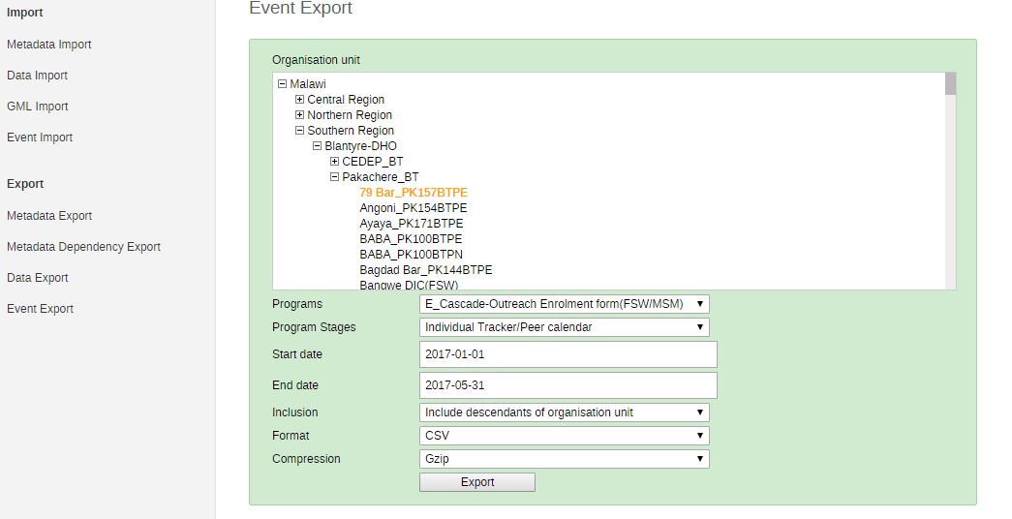This screenshot has width=1012, height=519.
Task: Focus the End date field
Action: [567, 385]
